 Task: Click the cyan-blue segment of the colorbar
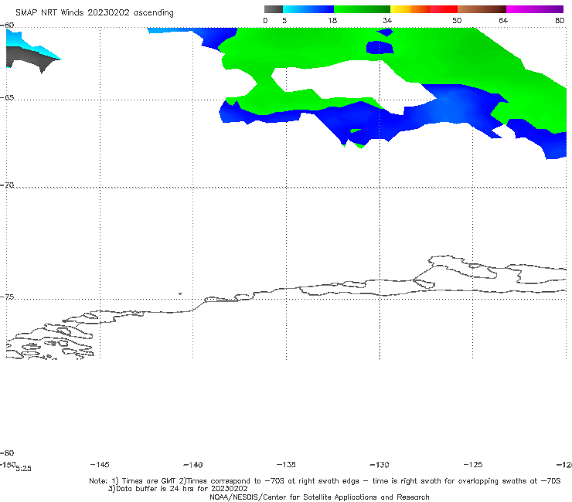pos(308,9)
